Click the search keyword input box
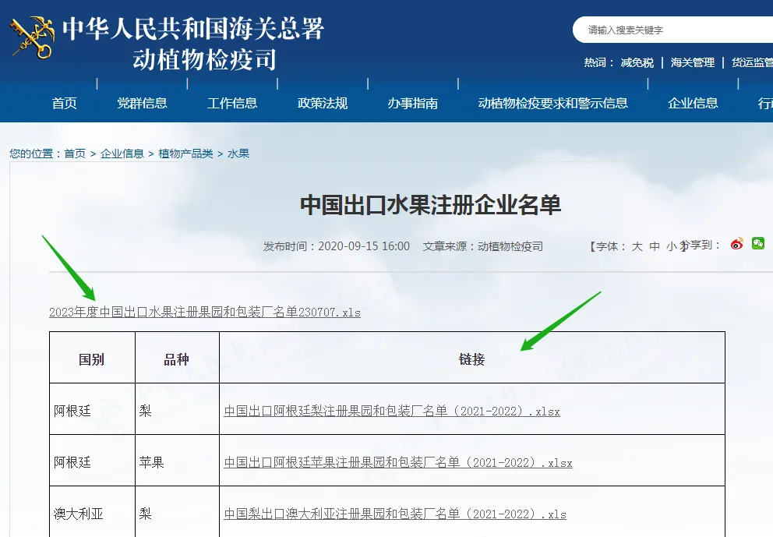The image size is (773, 537). [x=670, y=30]
